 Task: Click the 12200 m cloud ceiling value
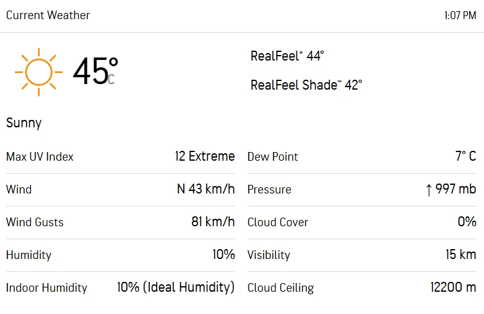(x=453, y=287)
